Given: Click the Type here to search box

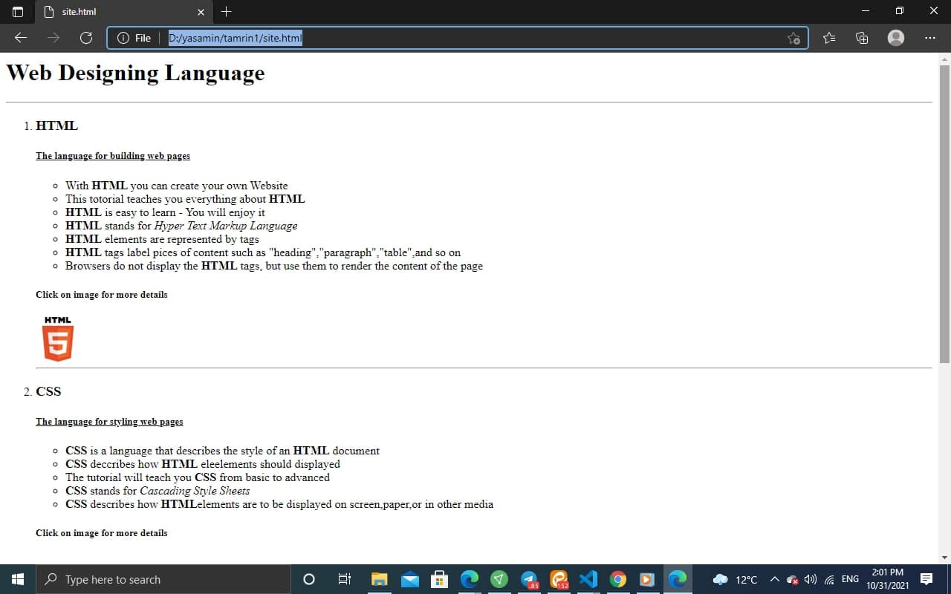Looking at the screenshot, I should click(x=163, y=579).
